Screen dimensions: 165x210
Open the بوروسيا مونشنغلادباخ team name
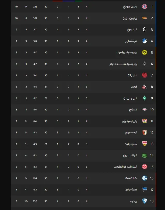click(x=123, y=64)
